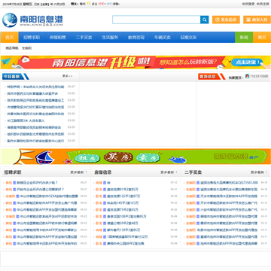
Task: Open the 春泉花园108平2室 listing
Action: (x=126, y=216)
